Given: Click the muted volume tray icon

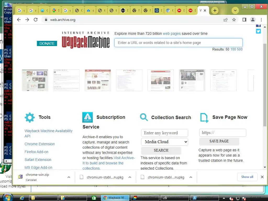Looking at the screenshot, I should (x=231, y=198).
